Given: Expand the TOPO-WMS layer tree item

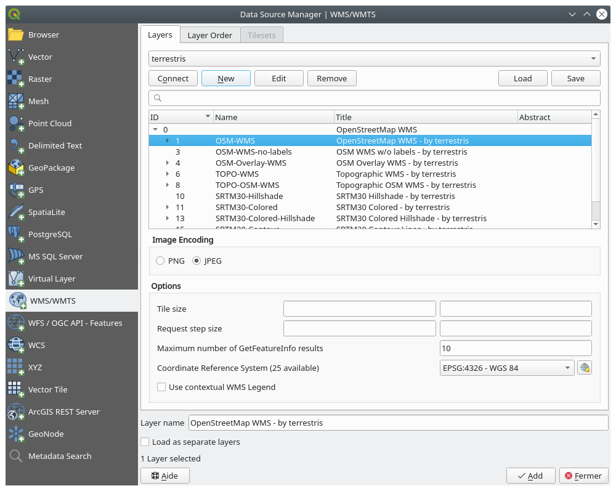Looking at the screenshot, I should pos(168,174).
